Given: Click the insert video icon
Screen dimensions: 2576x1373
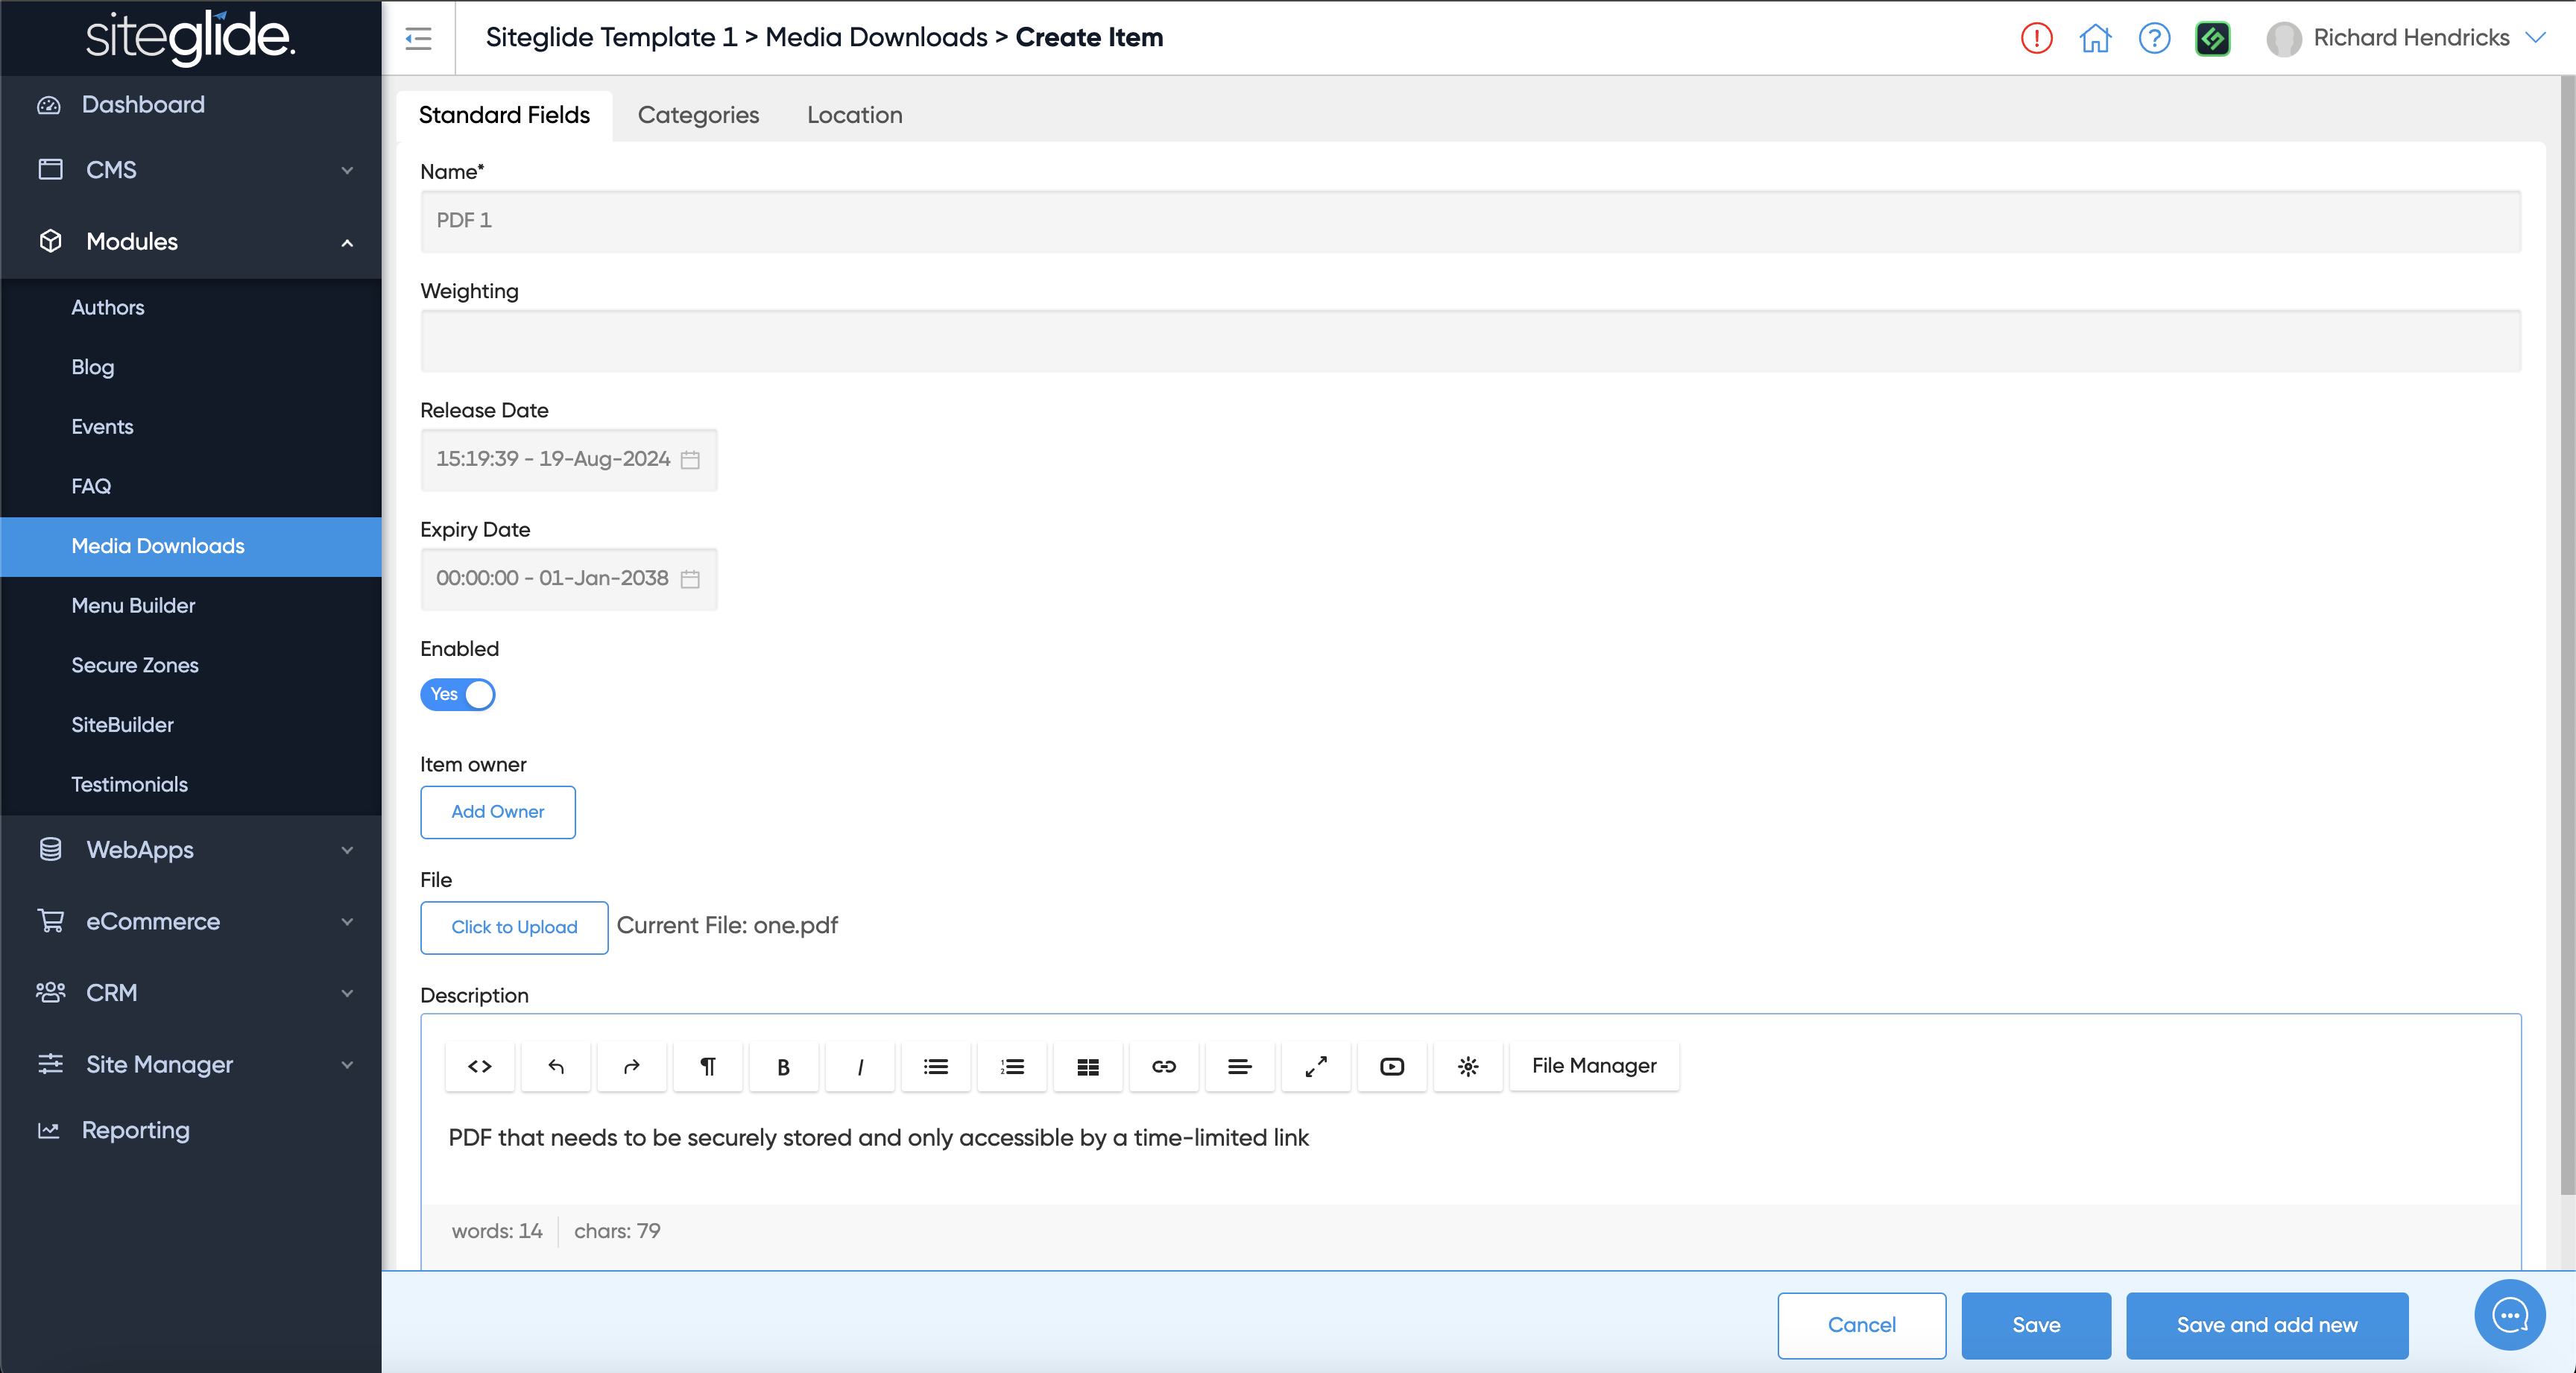Looking at the screenshot, I should [1392, 1066].
